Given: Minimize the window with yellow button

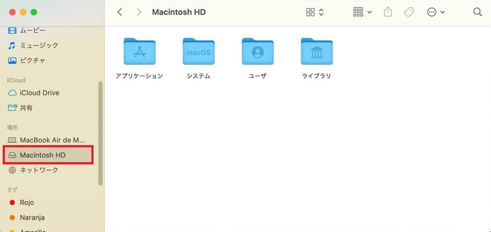Looking at the screenshot, I should [23, 12].
